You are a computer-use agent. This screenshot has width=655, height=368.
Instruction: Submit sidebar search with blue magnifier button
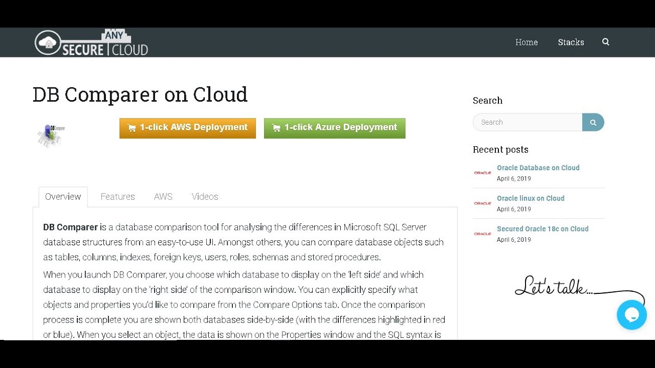593,122
